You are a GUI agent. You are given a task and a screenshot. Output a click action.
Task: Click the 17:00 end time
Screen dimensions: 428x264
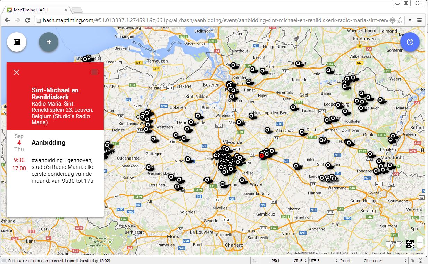(x=19, y=169)
